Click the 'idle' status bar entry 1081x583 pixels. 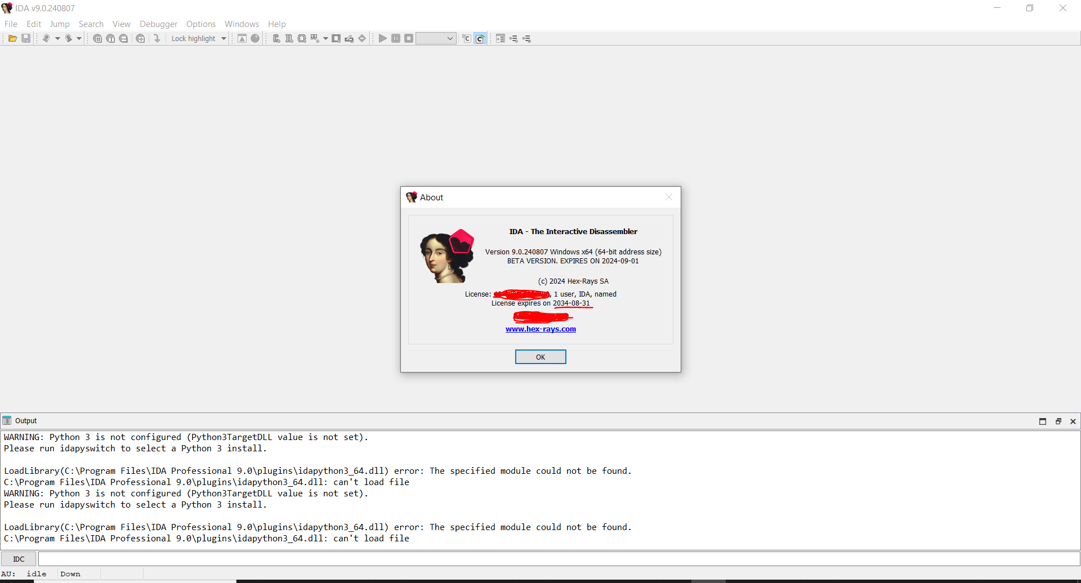coord(37,574)
